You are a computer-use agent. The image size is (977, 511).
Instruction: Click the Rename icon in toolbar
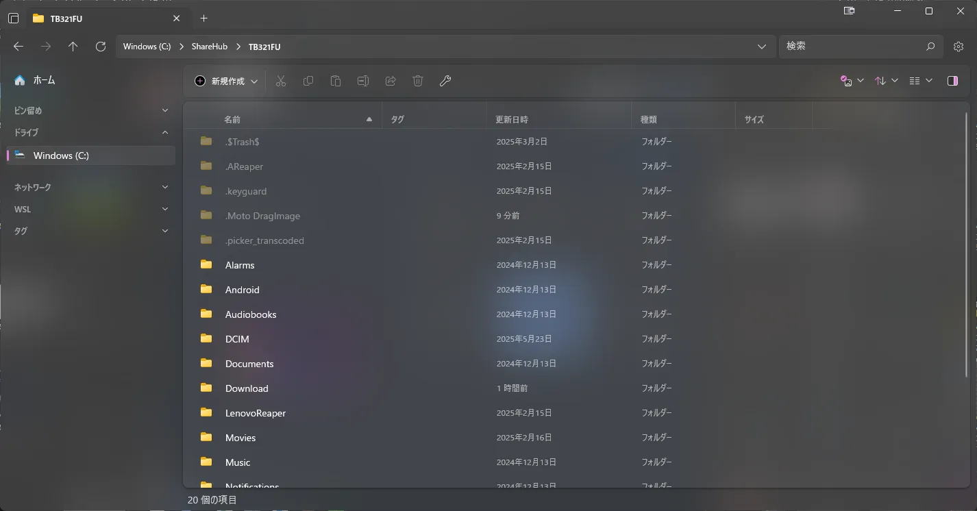363,81
